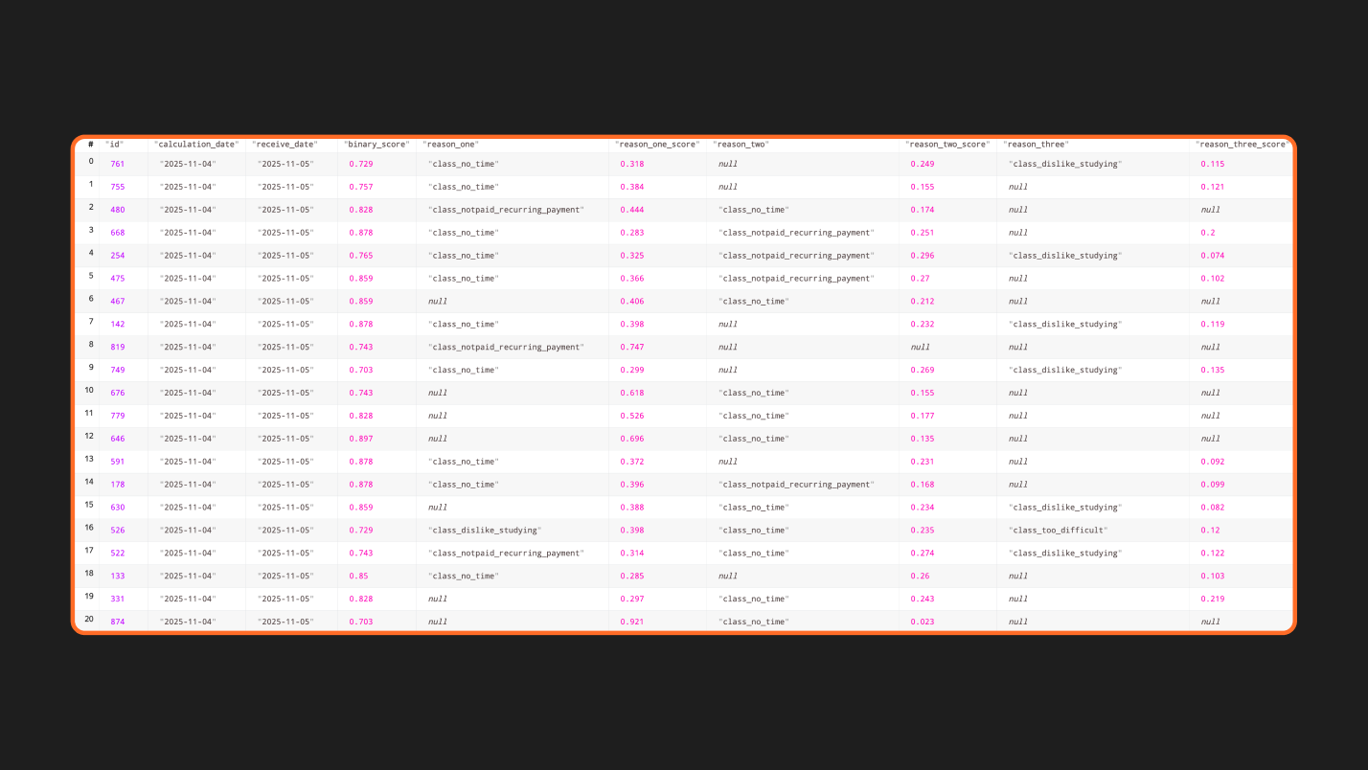Image resolution: width=1368 pixels, height=770 pixels.
Task: Click reason_two_score 0.27 in row 475
Action: point(921,279)
